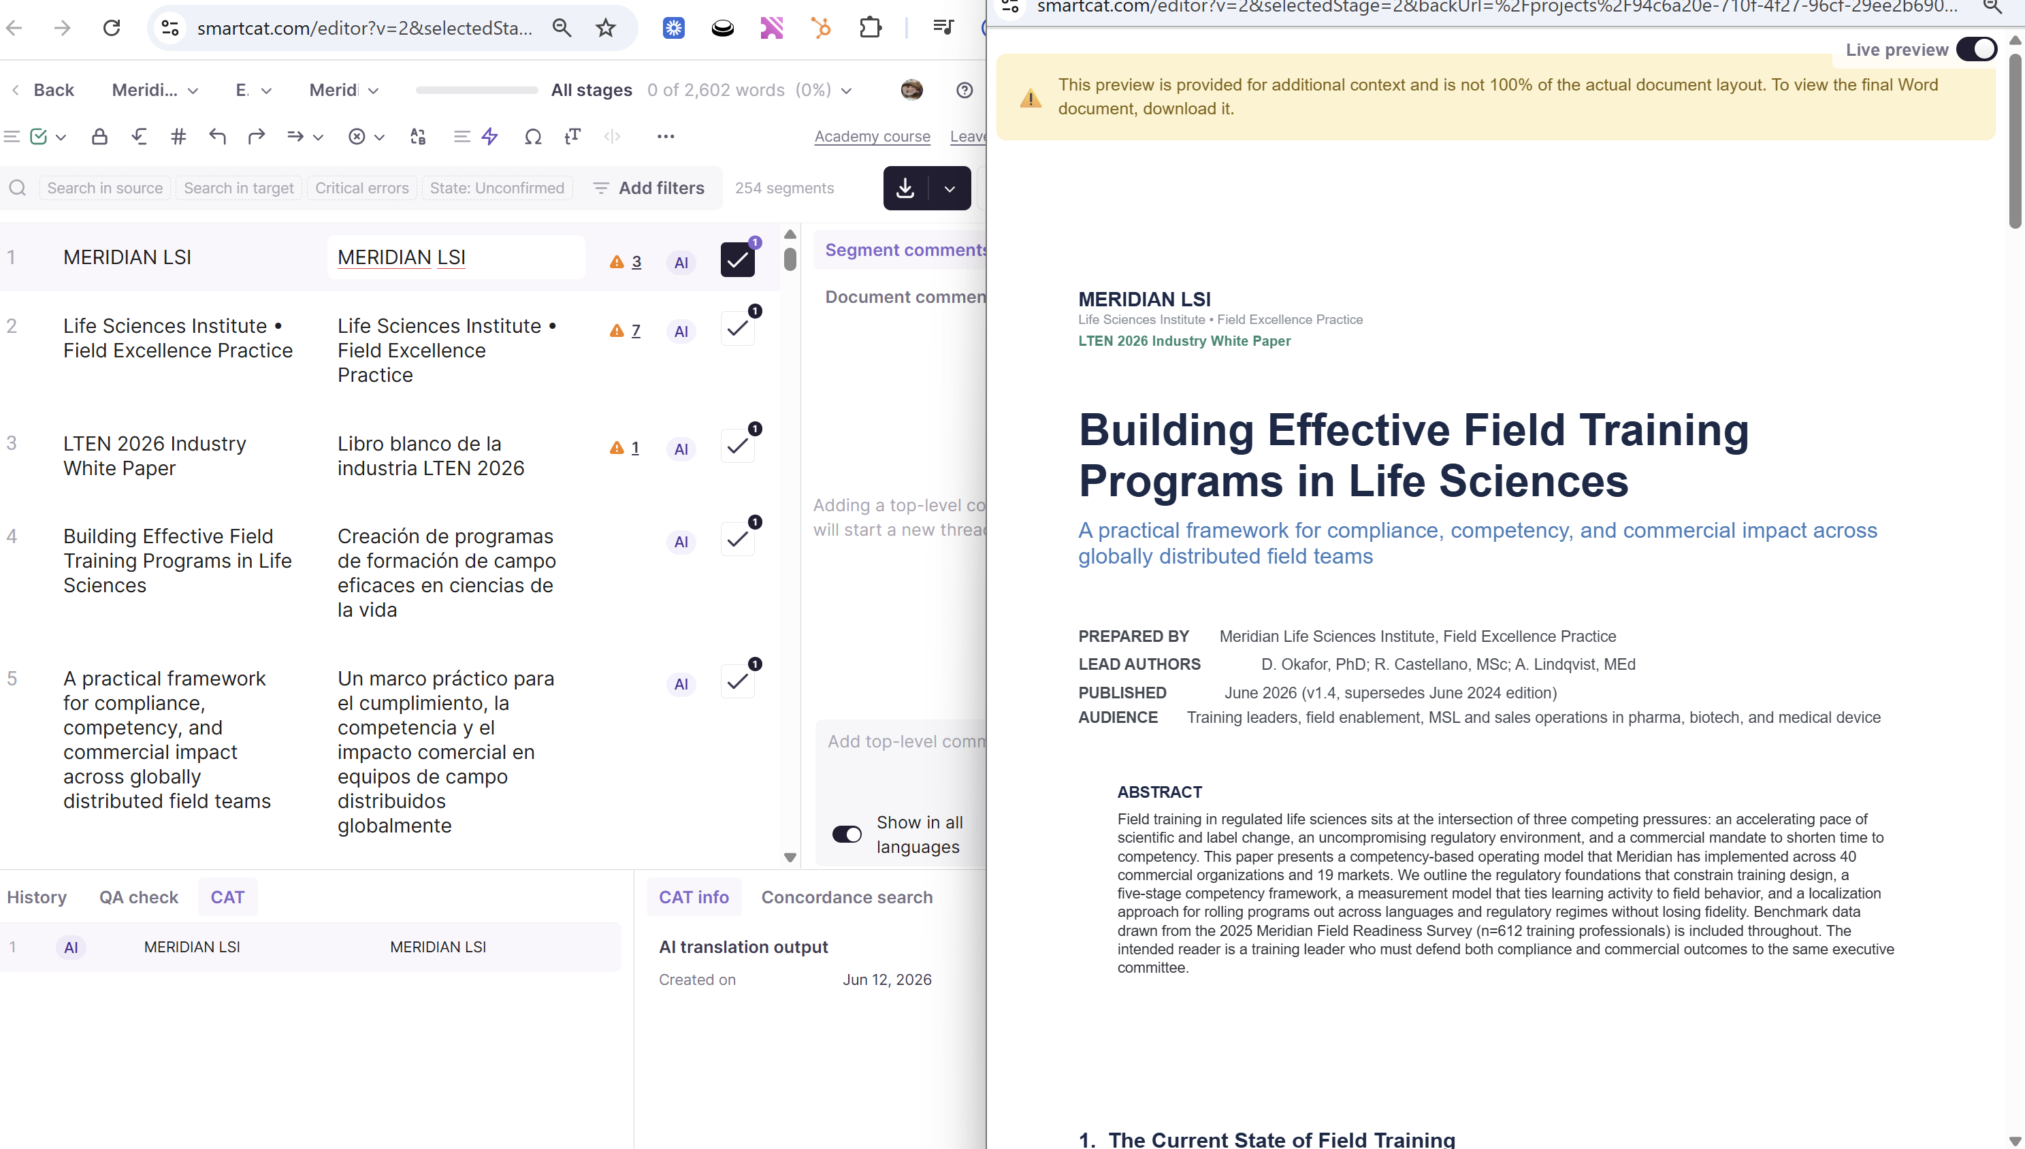This screenshot has width=2025, height=1149.
Task: Click the help question mark icon
Action: [965, 90]
